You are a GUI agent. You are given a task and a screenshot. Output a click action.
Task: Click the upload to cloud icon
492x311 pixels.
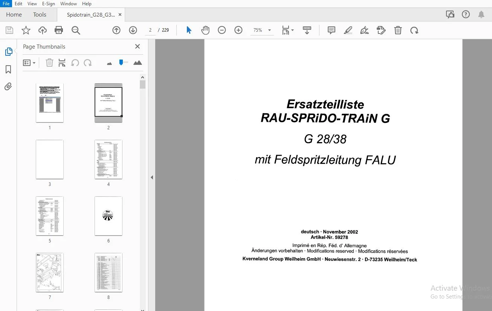pos(43,31)
